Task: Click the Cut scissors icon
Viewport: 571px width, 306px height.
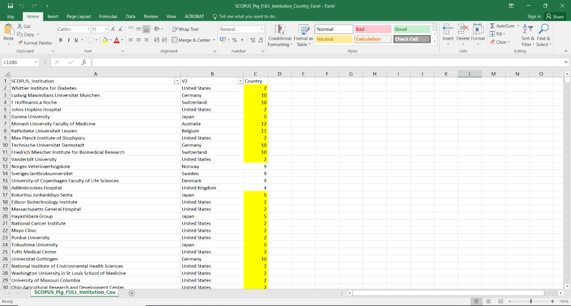Action: pyautogui.click(x=20, y=27)
